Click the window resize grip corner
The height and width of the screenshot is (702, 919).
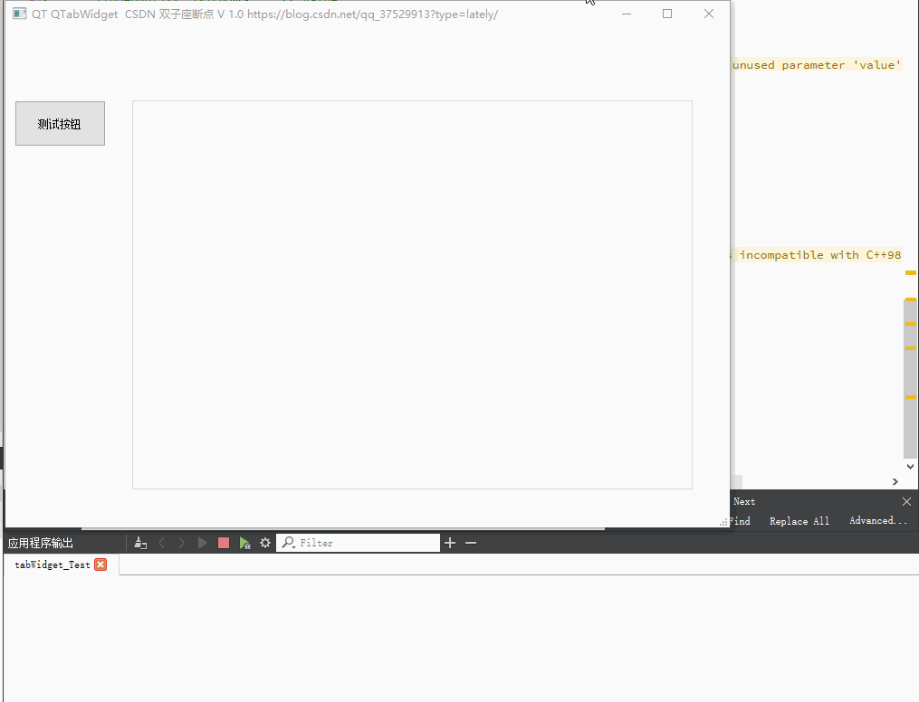723,522
